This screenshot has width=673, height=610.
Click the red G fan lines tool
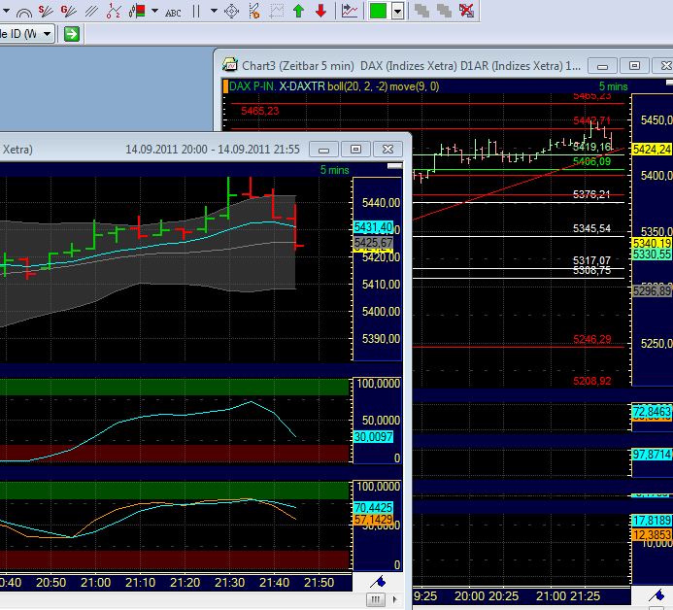tap(70, 11)
